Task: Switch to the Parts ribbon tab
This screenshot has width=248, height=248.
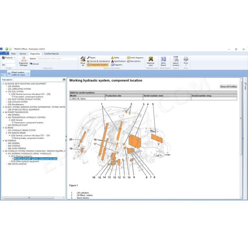Action: [x=13, y=54]
